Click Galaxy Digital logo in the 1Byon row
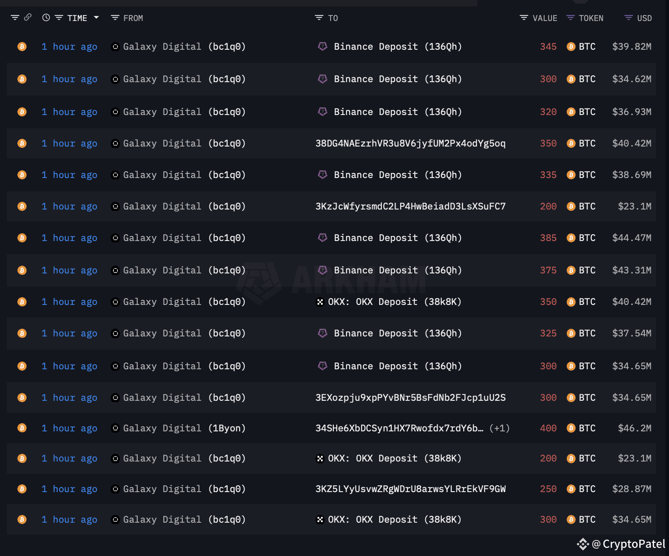The height and width of the screenshot is (556, 669). (x=115, y=428)
